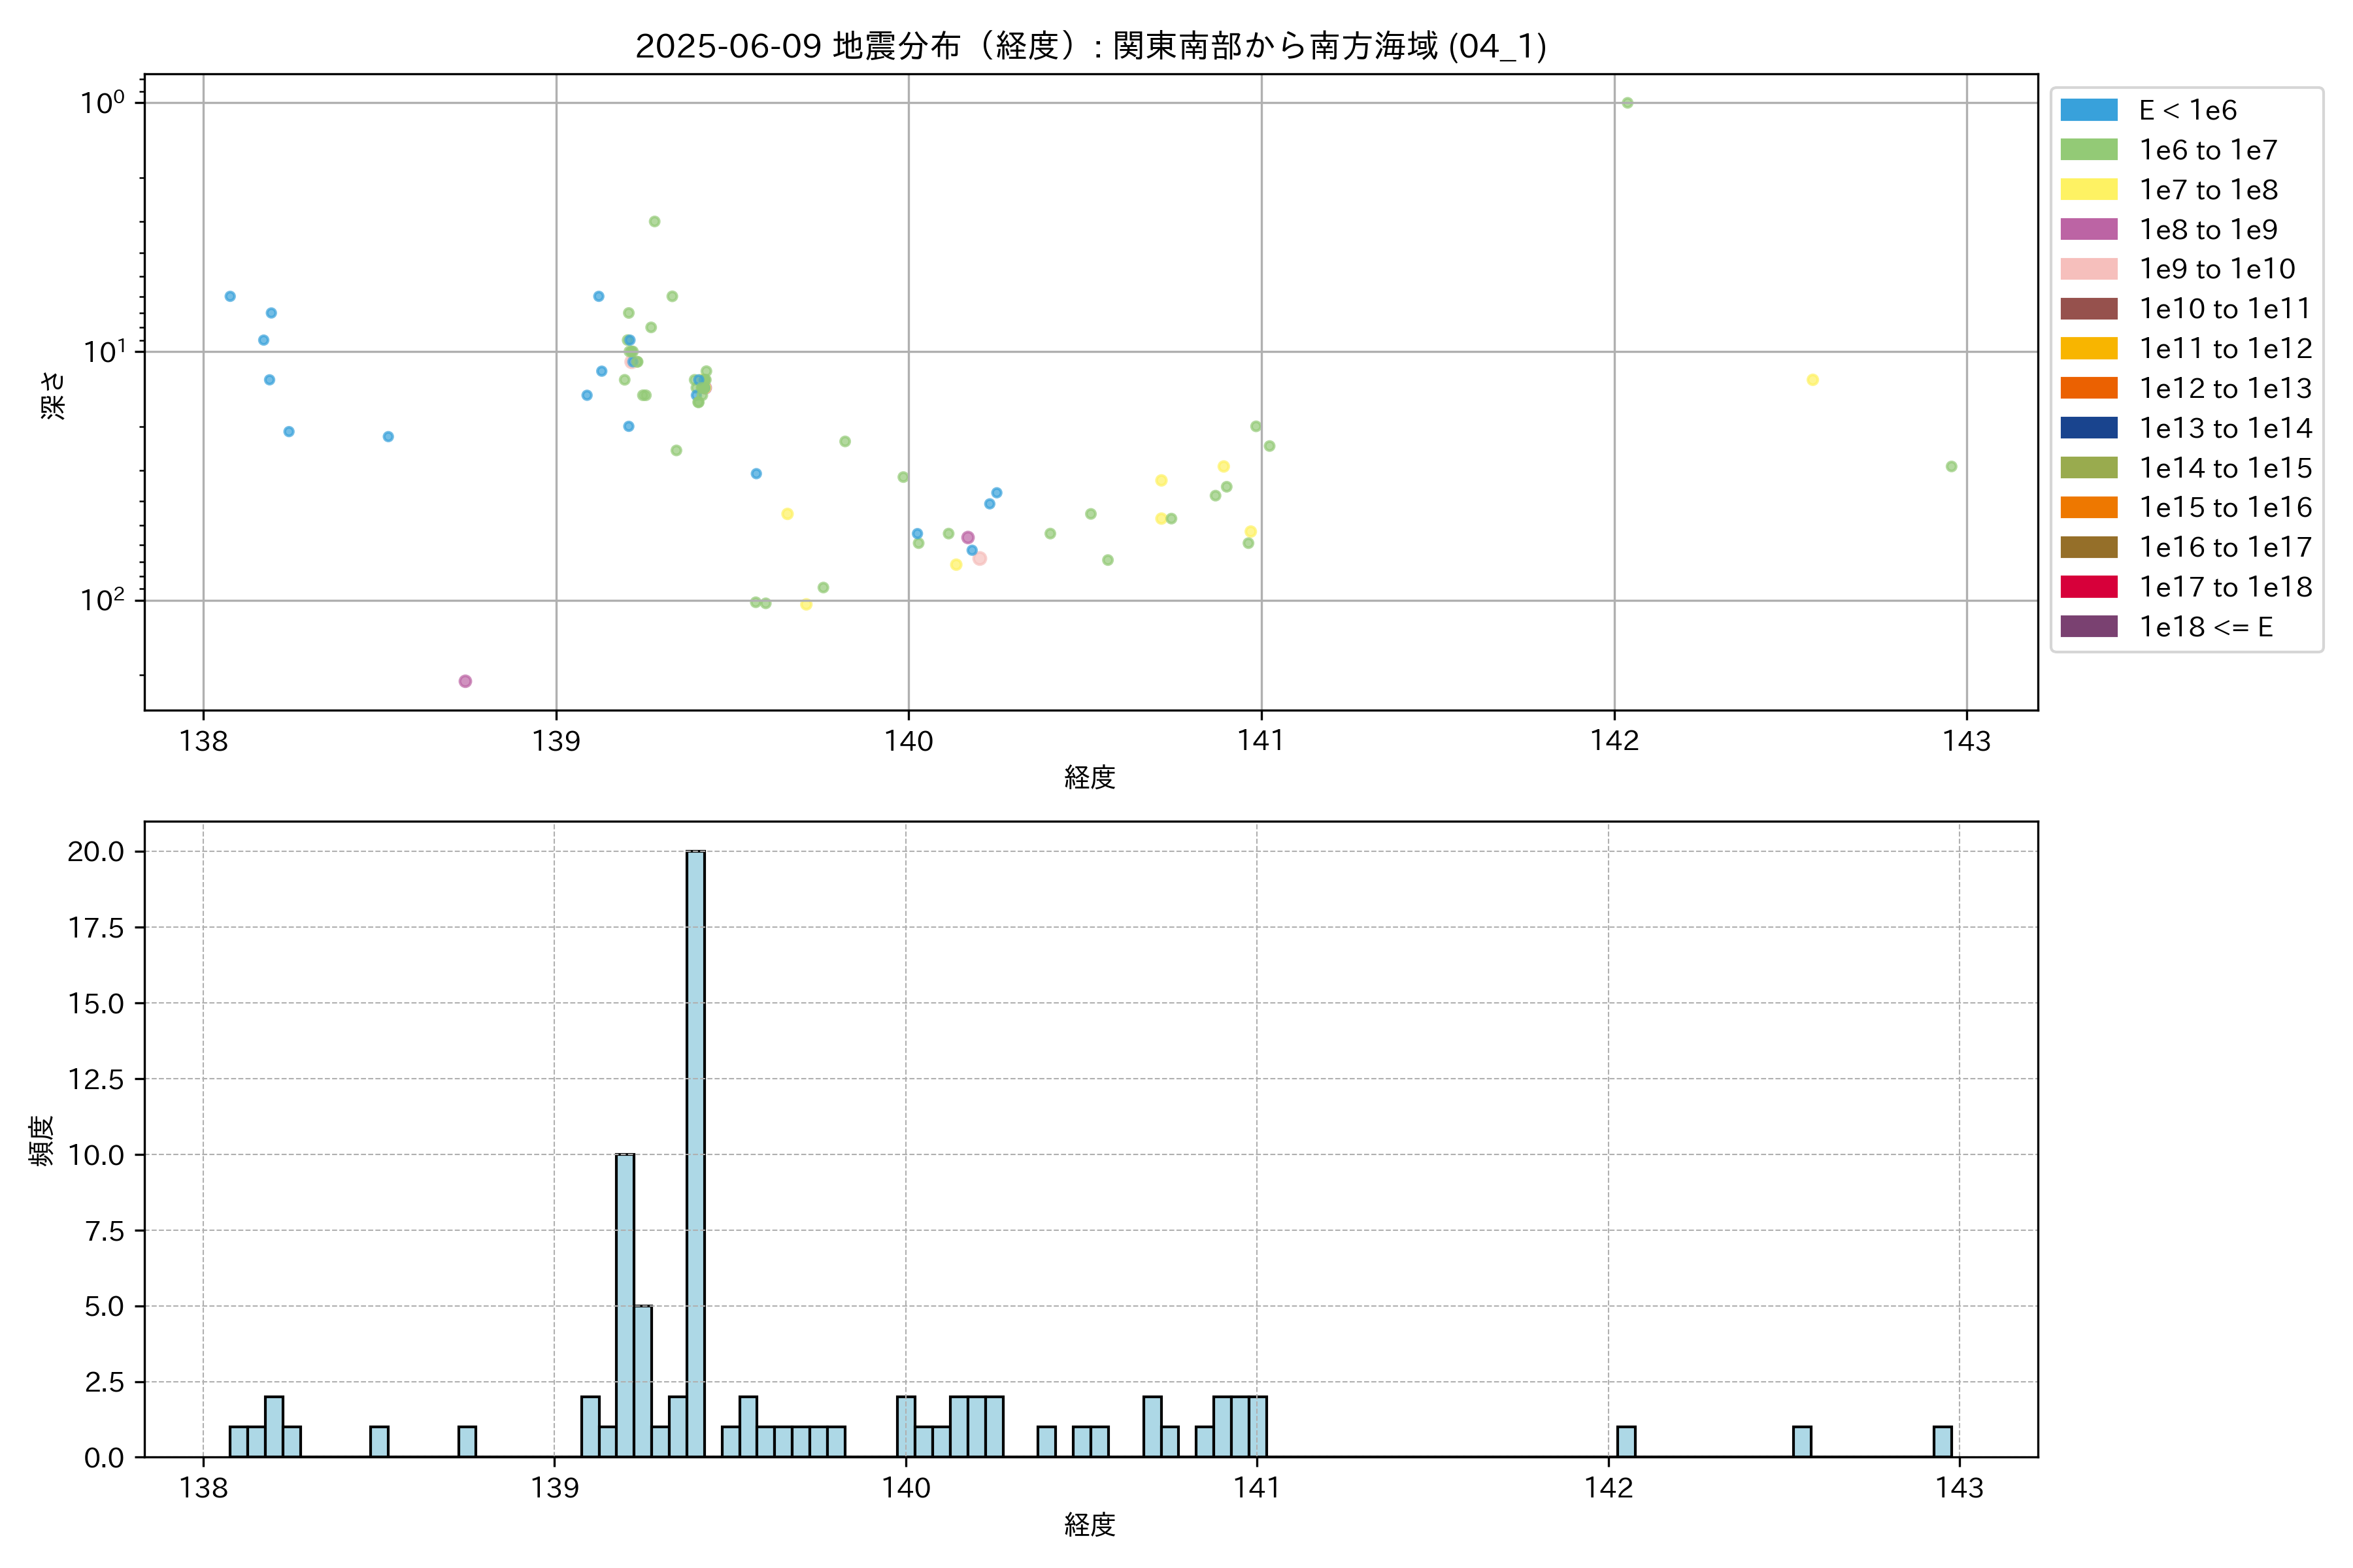
Task: Click the 深さ y-axis label
Action: 52,395
